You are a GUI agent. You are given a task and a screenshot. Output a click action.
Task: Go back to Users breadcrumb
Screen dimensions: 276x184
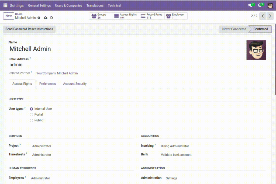coord(19,14)
